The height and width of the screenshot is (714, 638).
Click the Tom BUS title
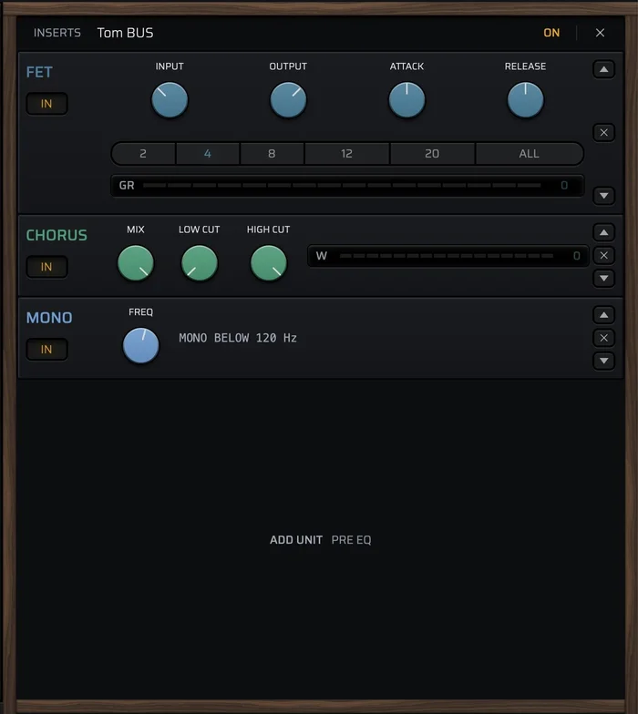126,33
